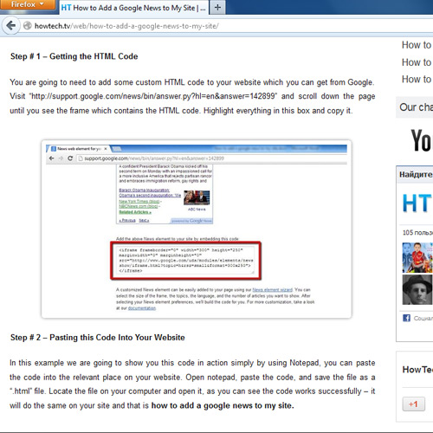Open a new tab with the plus button
The width and height of the screenshot is (433, 433).
[217, 8]
